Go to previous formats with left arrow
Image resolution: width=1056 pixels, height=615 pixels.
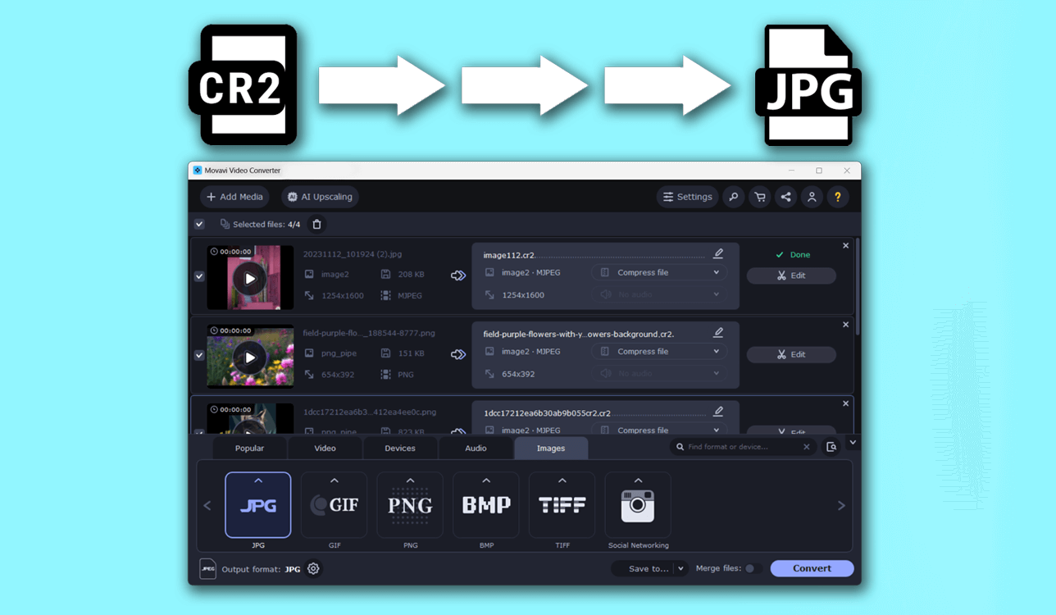207,506
